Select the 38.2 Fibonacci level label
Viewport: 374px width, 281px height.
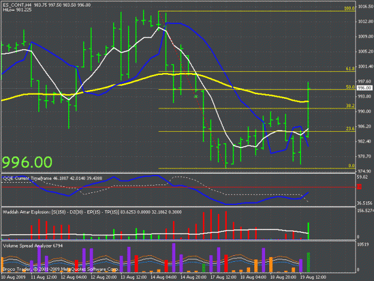350,106
